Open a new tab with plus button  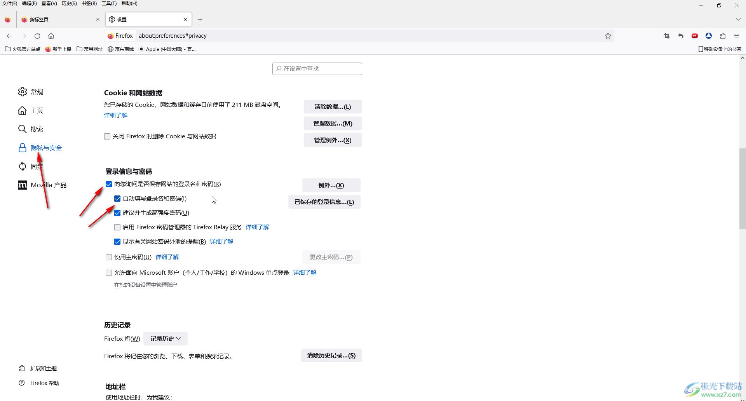[200, 19]
